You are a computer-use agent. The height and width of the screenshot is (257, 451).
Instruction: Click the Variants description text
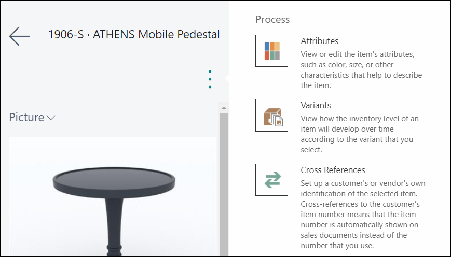point(360,134)
